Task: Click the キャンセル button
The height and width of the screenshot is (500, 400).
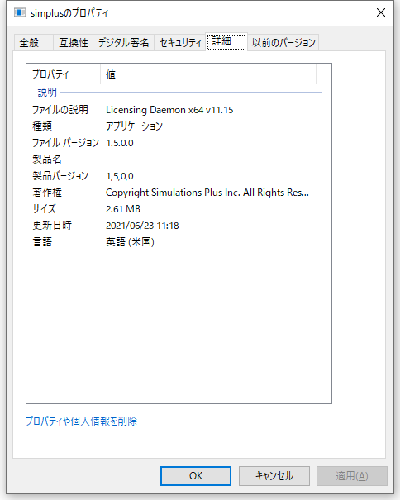Action: [274, 476]
